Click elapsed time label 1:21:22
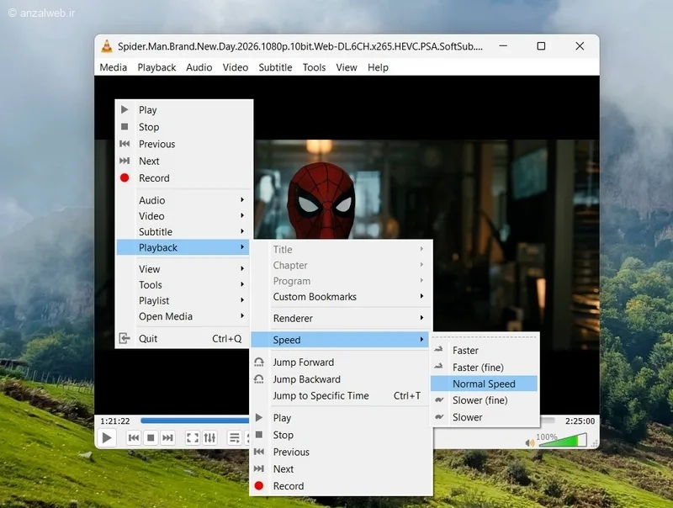Image resolution: width=673 pixels, height=508 pixels. tap(115, 421)
